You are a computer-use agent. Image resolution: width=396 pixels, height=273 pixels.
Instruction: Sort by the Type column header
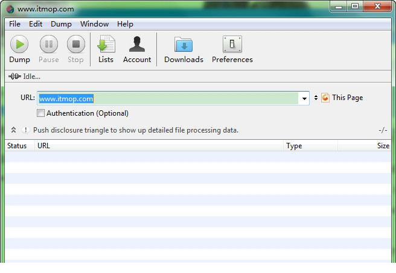(310, 146)
